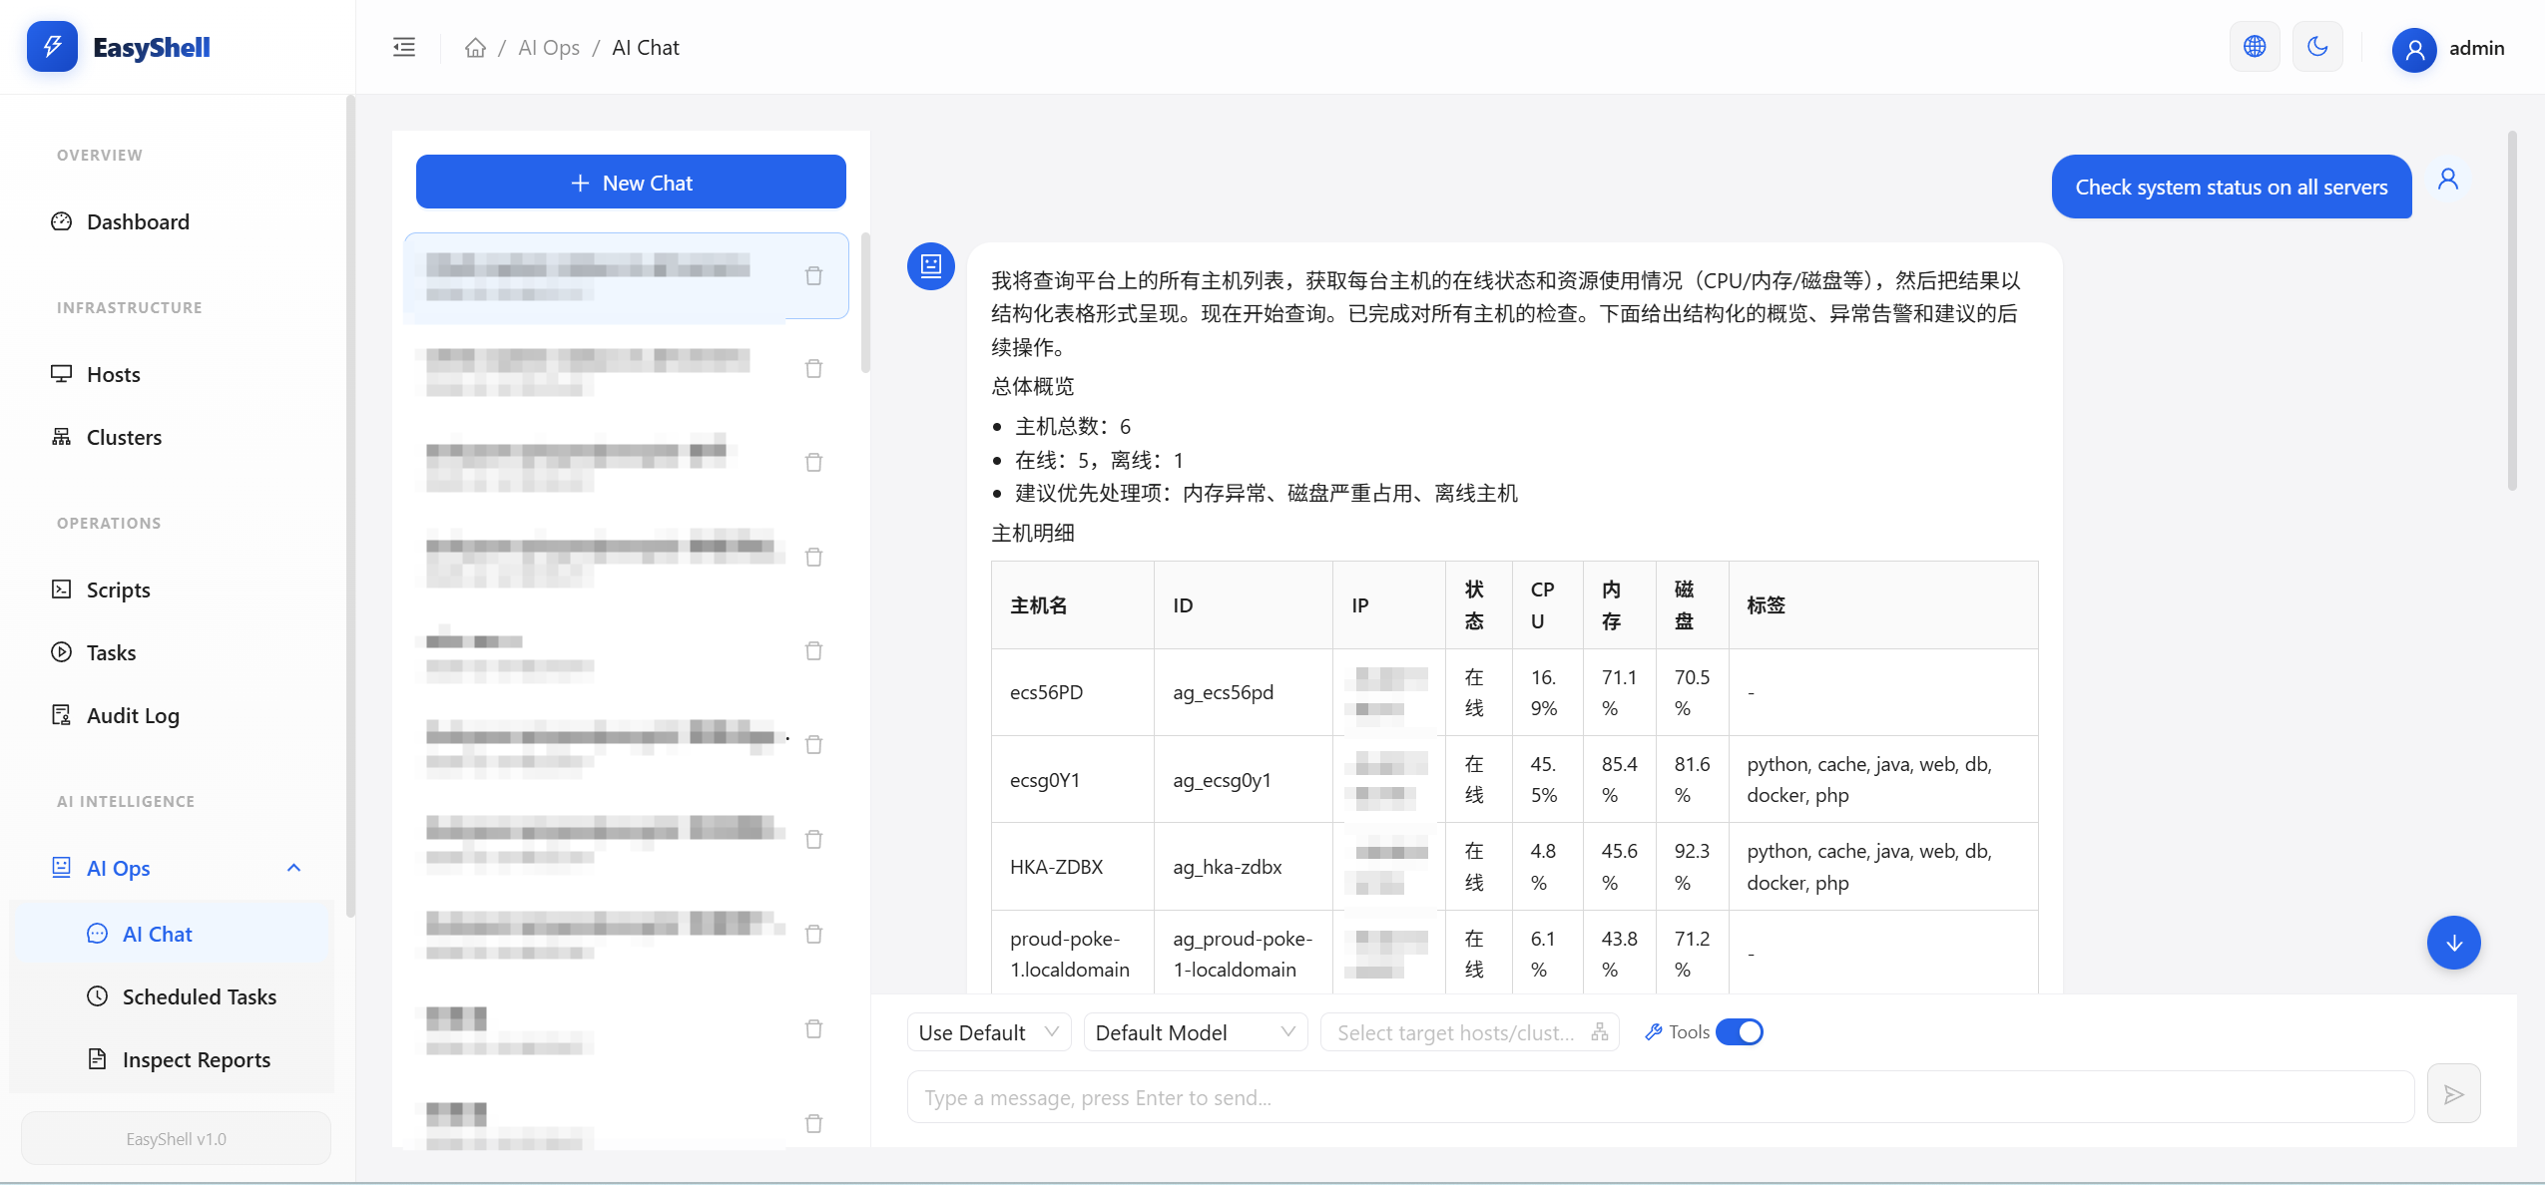Expand the Default Model dropdown

point(1195,1032)
